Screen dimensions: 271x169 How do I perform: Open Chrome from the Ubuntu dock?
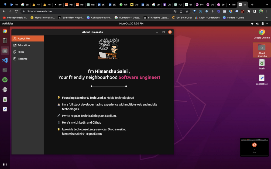click(x=5, y=31)
